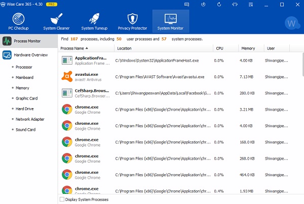Click the 0.4% CPU value
304x204 pixels.
click(x=219, y=191)
